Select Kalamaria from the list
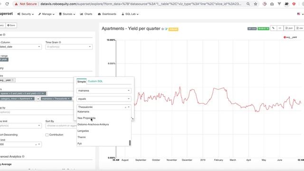 coord(104,112)
